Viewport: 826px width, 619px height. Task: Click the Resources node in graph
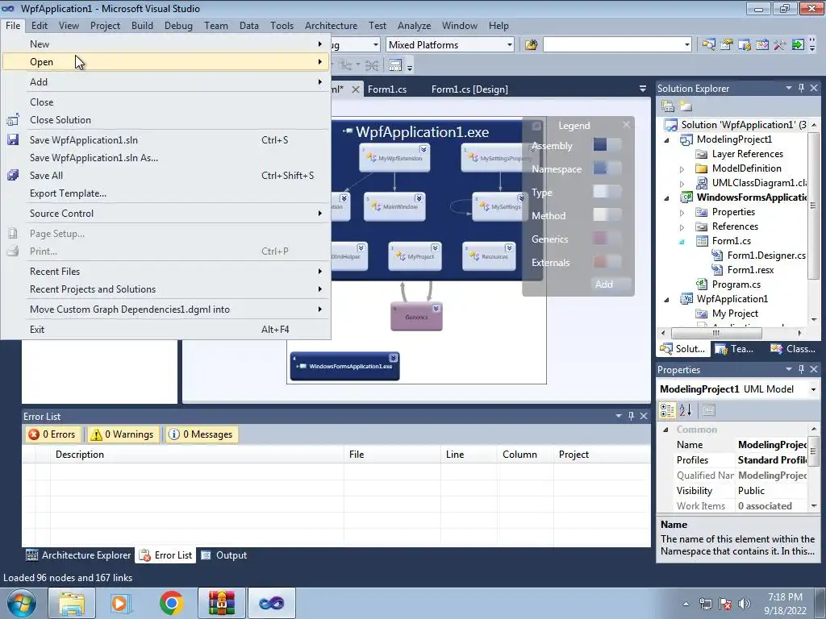[489, 256]
